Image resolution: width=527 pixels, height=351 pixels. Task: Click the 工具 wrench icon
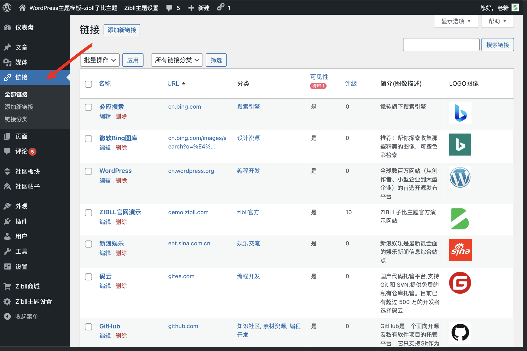(7, 252)
